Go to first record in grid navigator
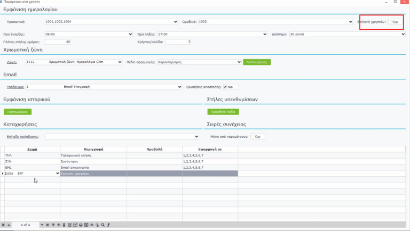The image size is (410, 231). pos(3,225)
